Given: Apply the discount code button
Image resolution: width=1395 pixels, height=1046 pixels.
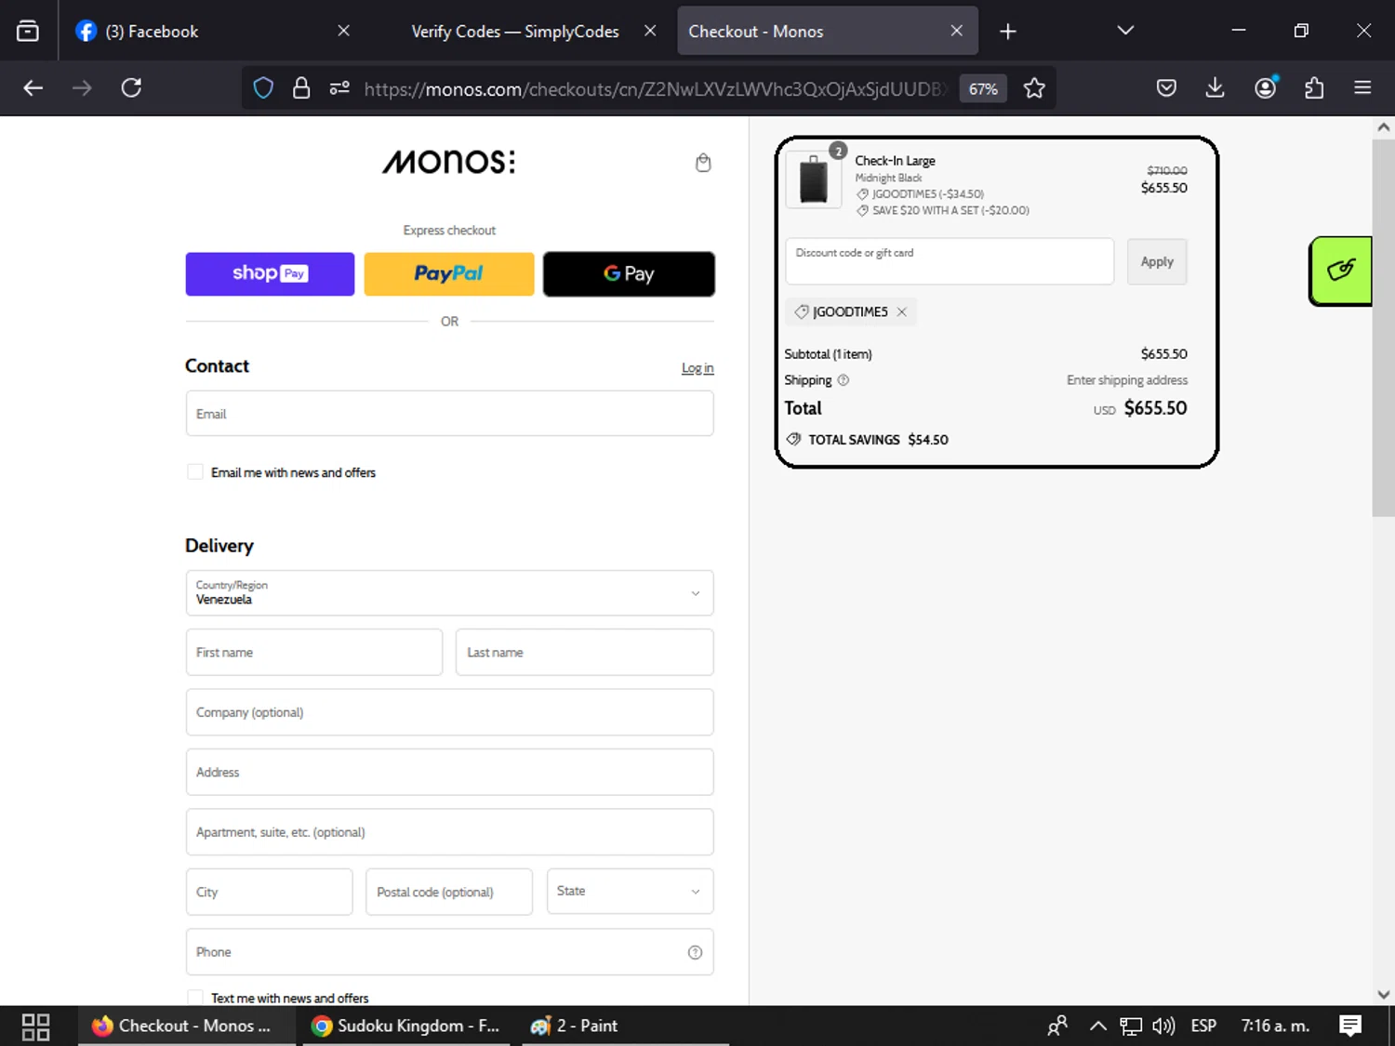Looking at the screenshot, I should point(1157,261).
